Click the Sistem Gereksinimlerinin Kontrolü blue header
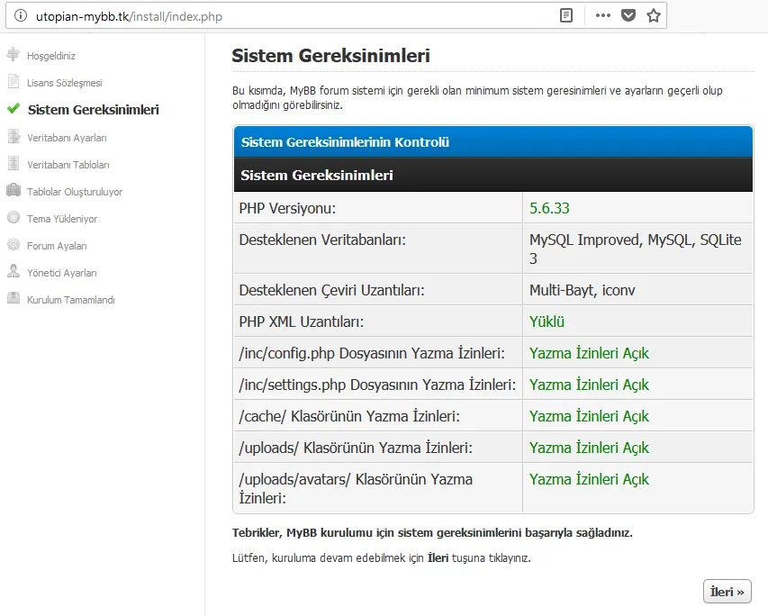Viewport: 768px width, 616px height. coord(493,141)
